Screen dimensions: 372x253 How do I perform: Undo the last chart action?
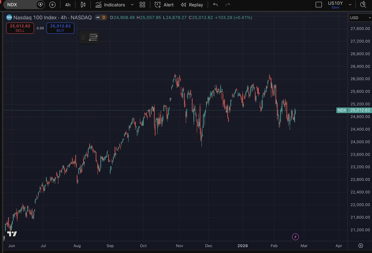click(x=215, y=5)
